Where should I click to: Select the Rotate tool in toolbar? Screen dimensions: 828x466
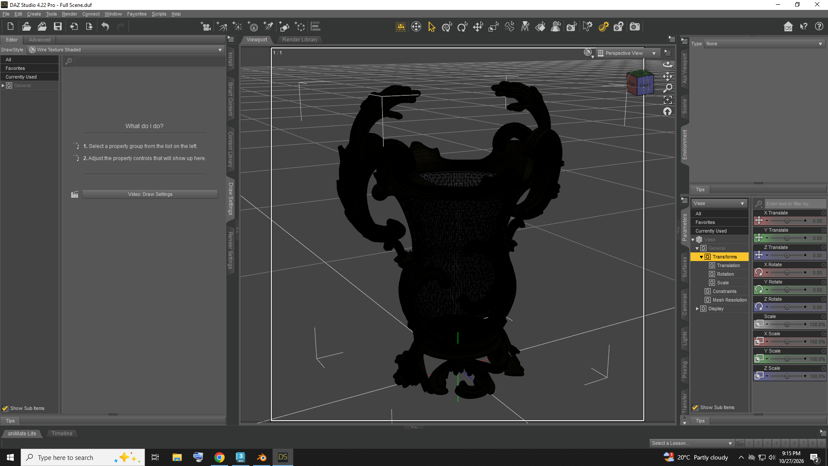462,27
